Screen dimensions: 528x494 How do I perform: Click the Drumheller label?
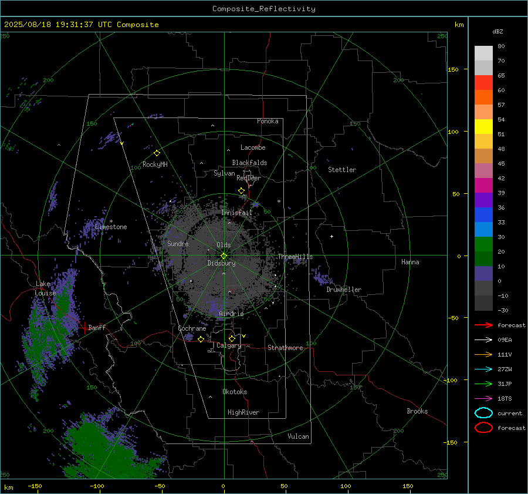point(344,290)
